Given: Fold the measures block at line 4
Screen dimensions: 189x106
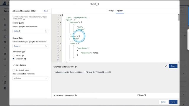Looking at the screenshot, I should pos(61,22).
